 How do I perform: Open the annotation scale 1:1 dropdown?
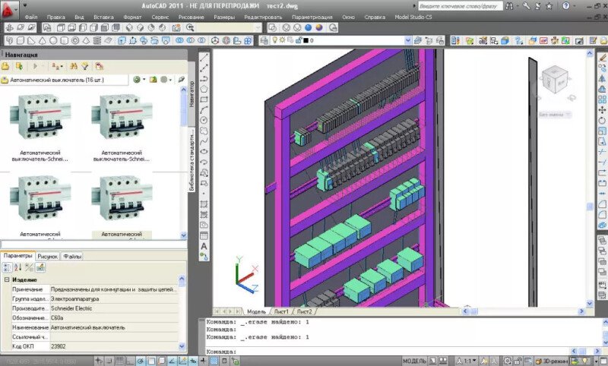tap(468, 361)
